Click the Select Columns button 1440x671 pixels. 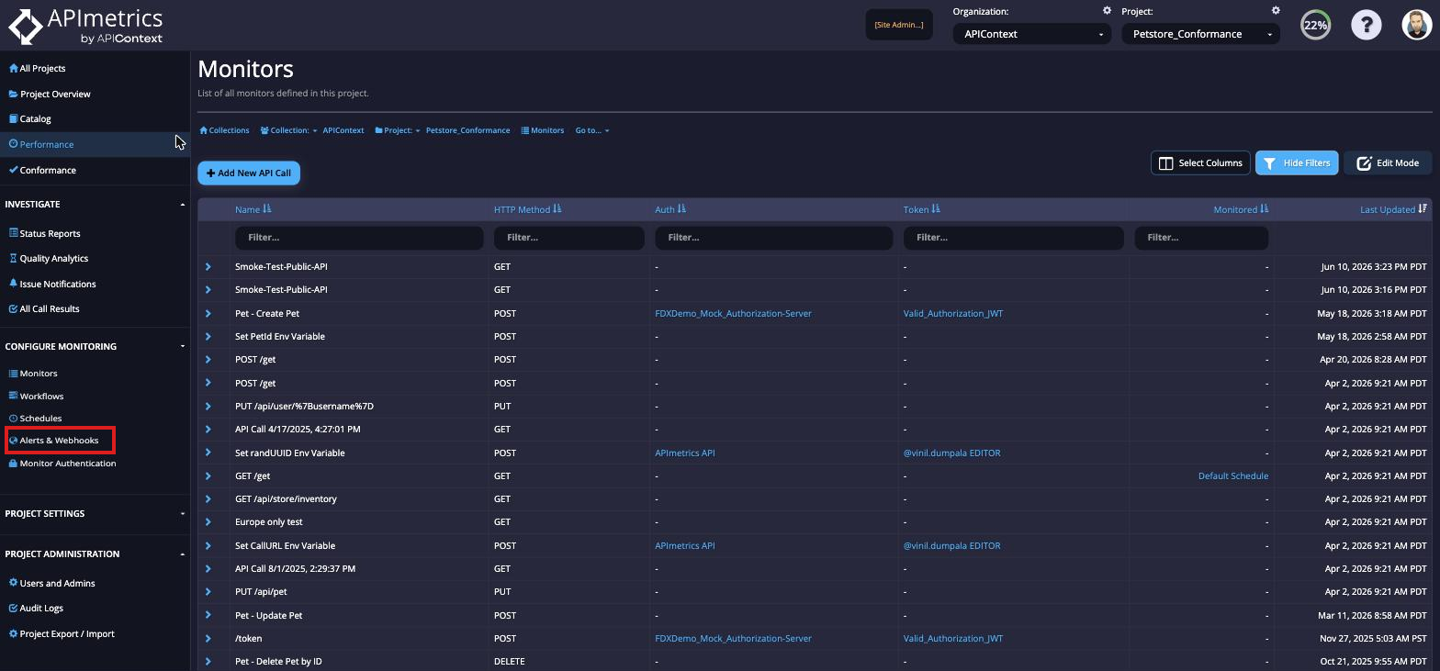[x=1200, y=162]
